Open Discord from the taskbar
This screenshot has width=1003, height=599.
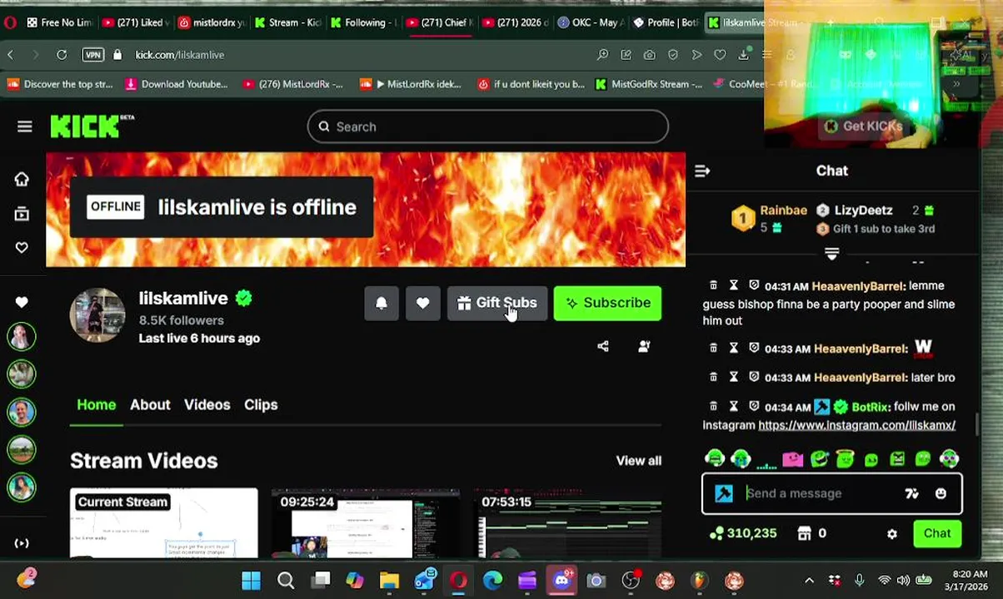[562, 581]
